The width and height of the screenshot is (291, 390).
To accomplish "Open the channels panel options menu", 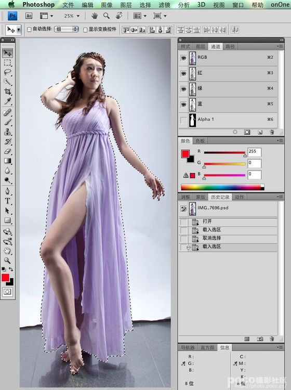I will (280, 46).
